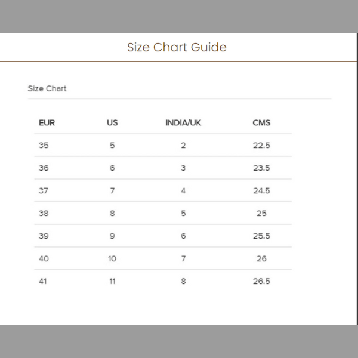The height and width of the screenshot is (358, 358).
Task: Click the 26.5 CMS value
Action: click(261, 282)
